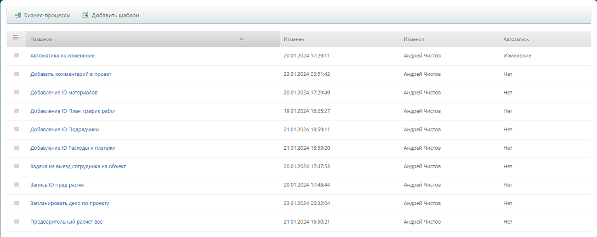This screenshot has height=237, width=597.
Task: Click the Добавить шаблон toolbar icon
Action: point(85,15)
